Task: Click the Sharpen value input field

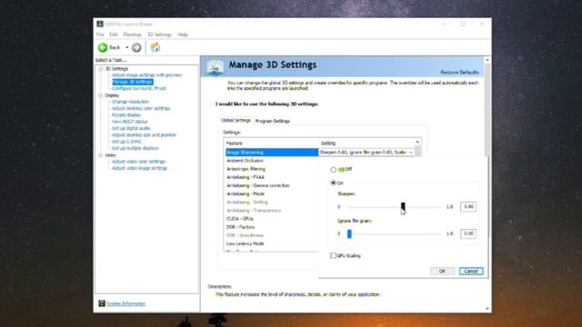Action: click(468, 206)
